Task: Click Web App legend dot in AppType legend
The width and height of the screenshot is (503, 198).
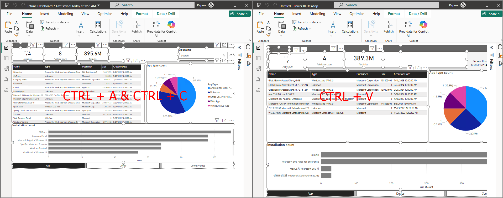Action: 209,101
